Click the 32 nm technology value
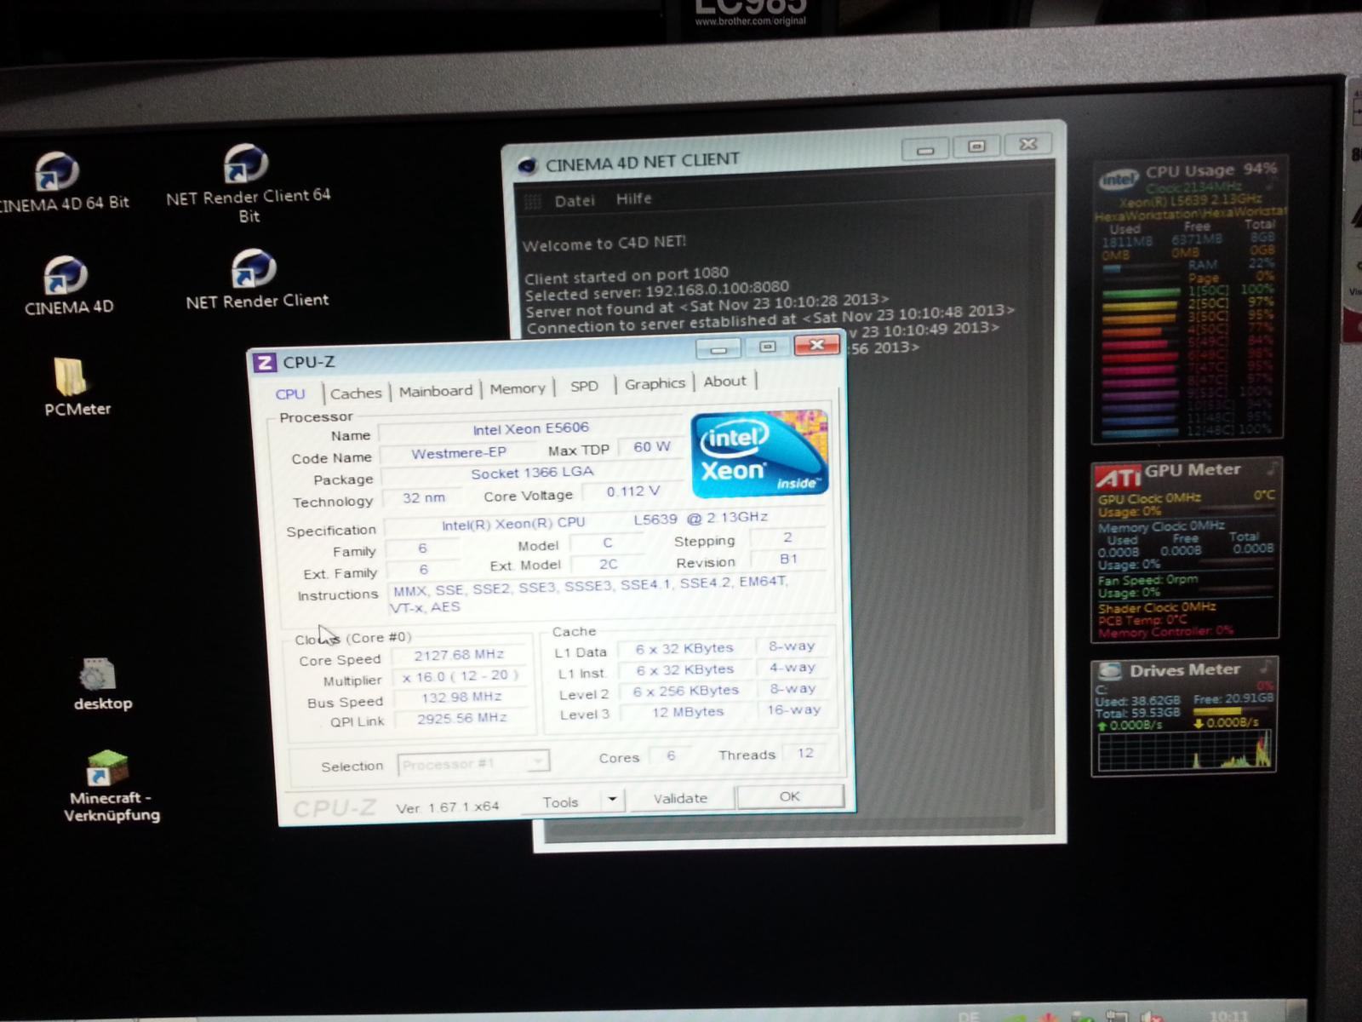Screen dimensions: 1362x1022 [424, 498]
